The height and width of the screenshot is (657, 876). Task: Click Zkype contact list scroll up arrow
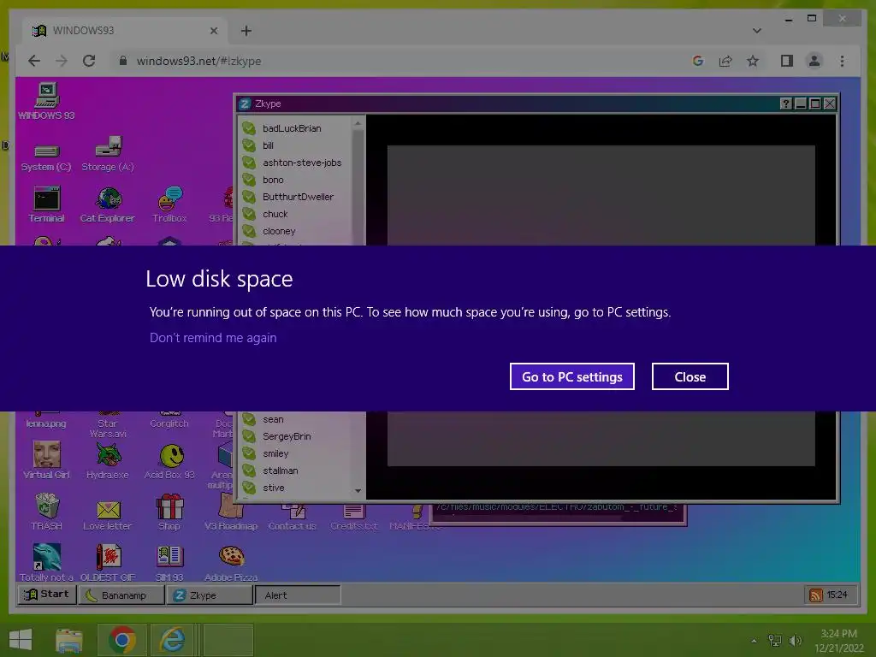click(358, 123)
